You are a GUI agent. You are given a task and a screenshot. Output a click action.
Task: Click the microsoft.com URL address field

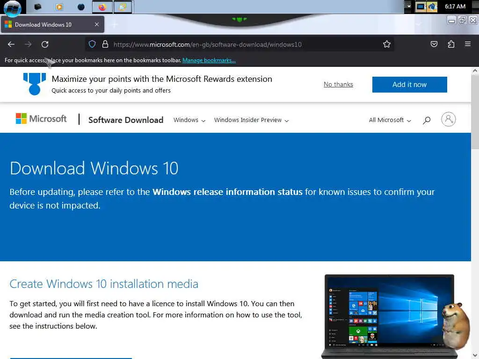pos(208,44)
